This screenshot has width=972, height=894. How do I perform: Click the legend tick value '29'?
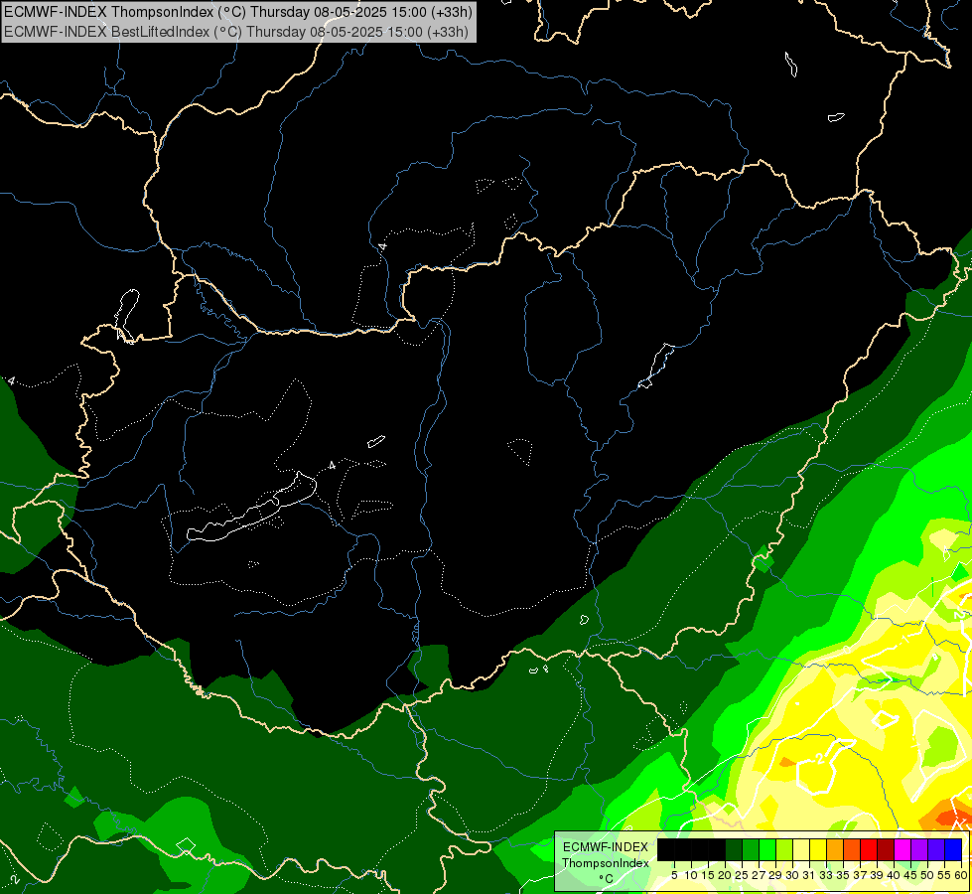tap(775, 875)
